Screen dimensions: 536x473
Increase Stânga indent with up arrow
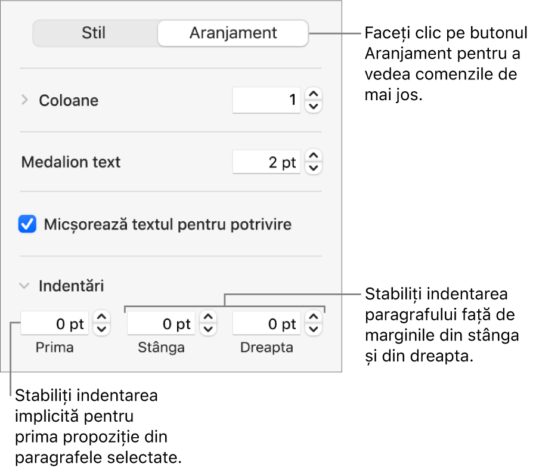pos(208,318)
